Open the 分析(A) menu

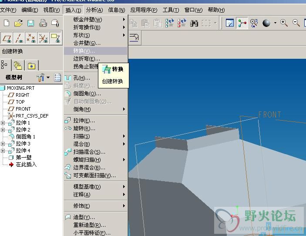(94, 10)
